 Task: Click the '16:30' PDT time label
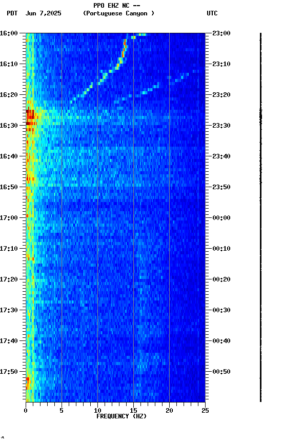9,126
